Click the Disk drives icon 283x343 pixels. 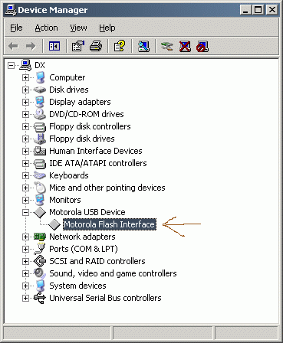click(x=40, y=90)
